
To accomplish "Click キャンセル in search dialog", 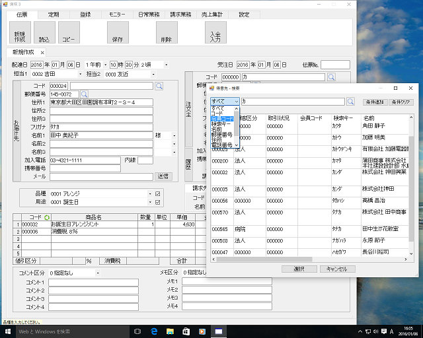I will coord(337,269).
